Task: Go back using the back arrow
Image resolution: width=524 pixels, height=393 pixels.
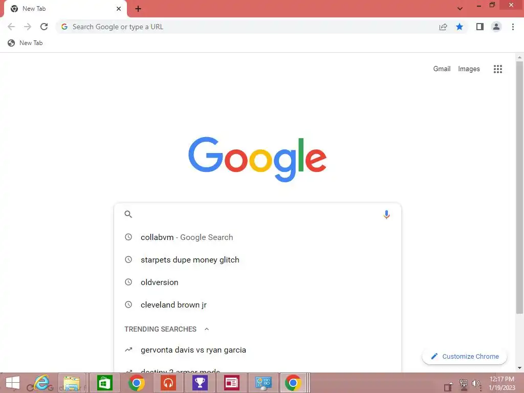Action: click(x=11, y=27)
